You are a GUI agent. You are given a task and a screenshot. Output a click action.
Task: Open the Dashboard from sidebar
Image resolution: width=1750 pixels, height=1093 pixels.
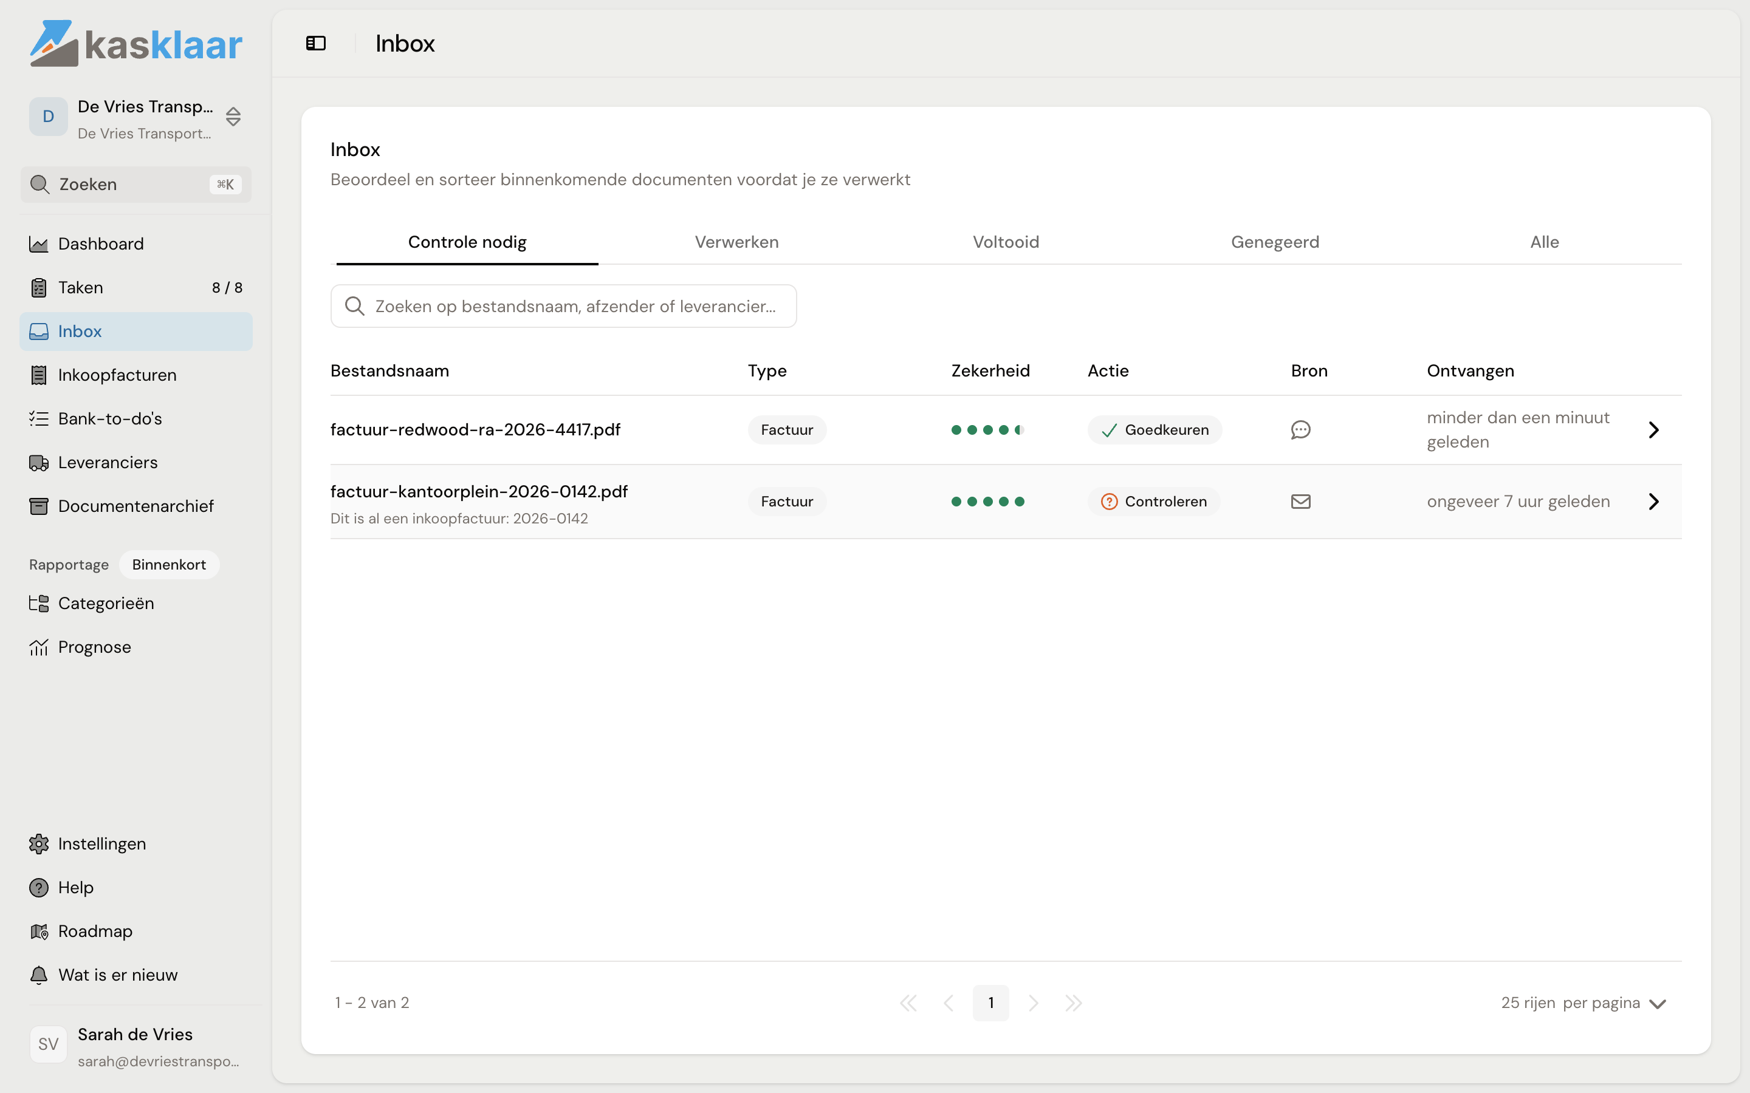(136, 243)
